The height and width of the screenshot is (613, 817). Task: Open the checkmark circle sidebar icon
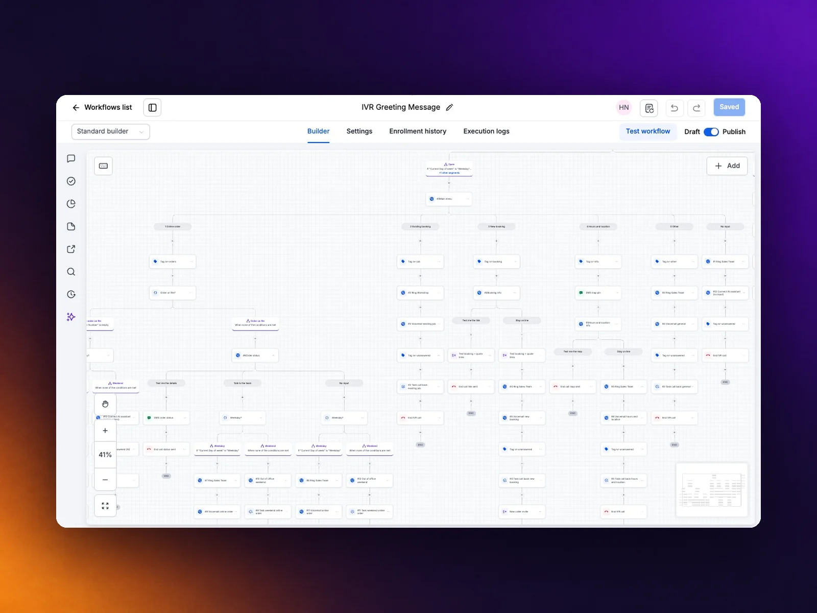(71, 181)
